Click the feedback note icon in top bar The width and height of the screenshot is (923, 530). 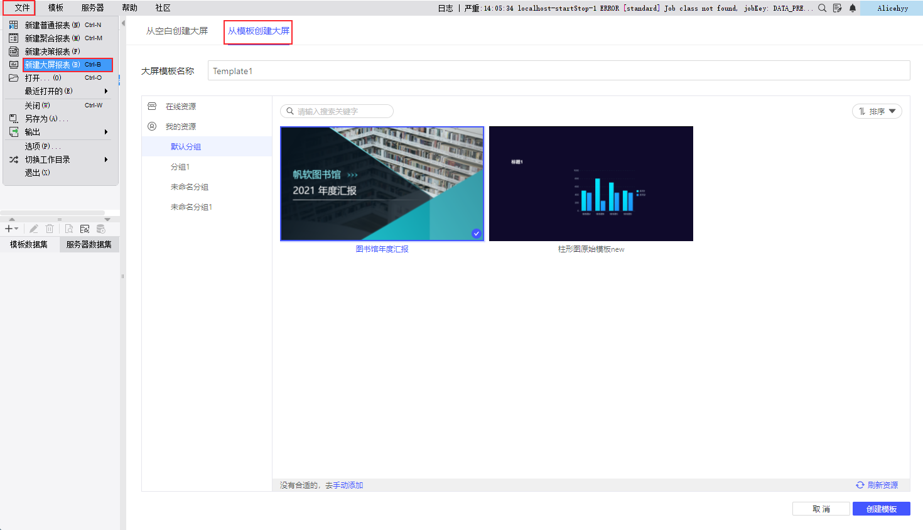837,8
